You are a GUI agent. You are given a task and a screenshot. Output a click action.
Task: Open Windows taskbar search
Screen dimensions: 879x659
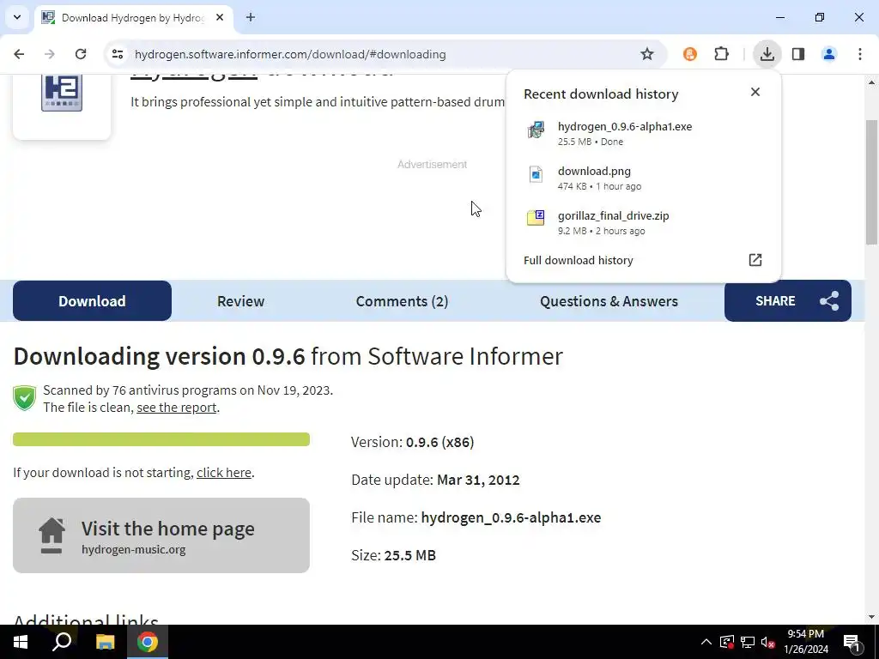pos(62,642)
